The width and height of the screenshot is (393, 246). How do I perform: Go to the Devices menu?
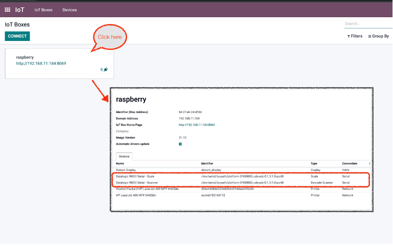point(69,9)
